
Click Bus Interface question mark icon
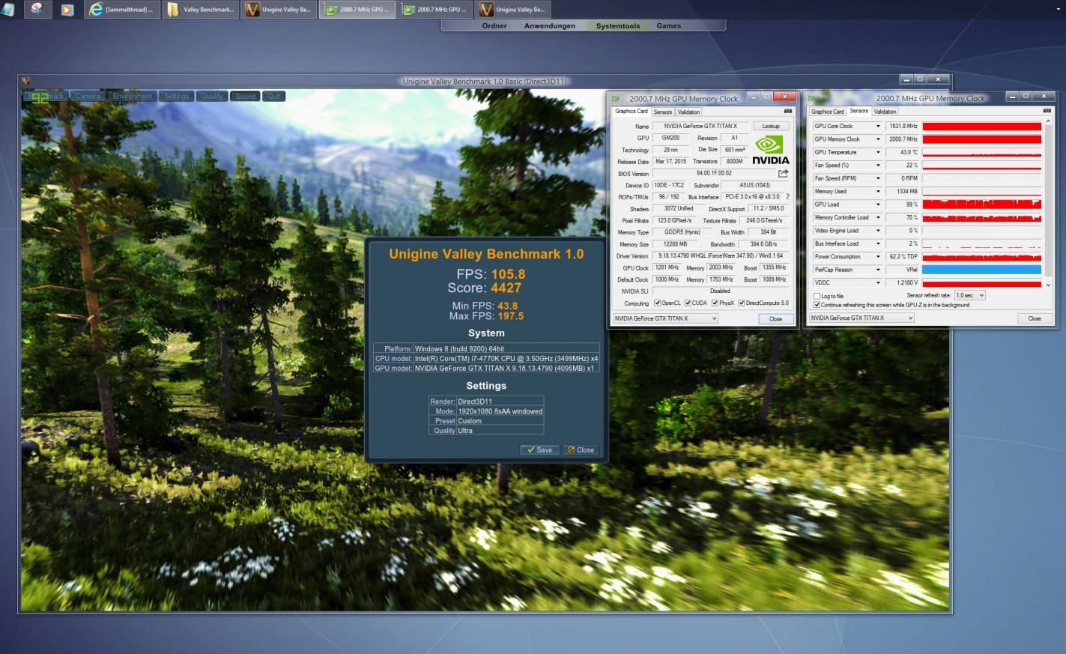[787, 197]
